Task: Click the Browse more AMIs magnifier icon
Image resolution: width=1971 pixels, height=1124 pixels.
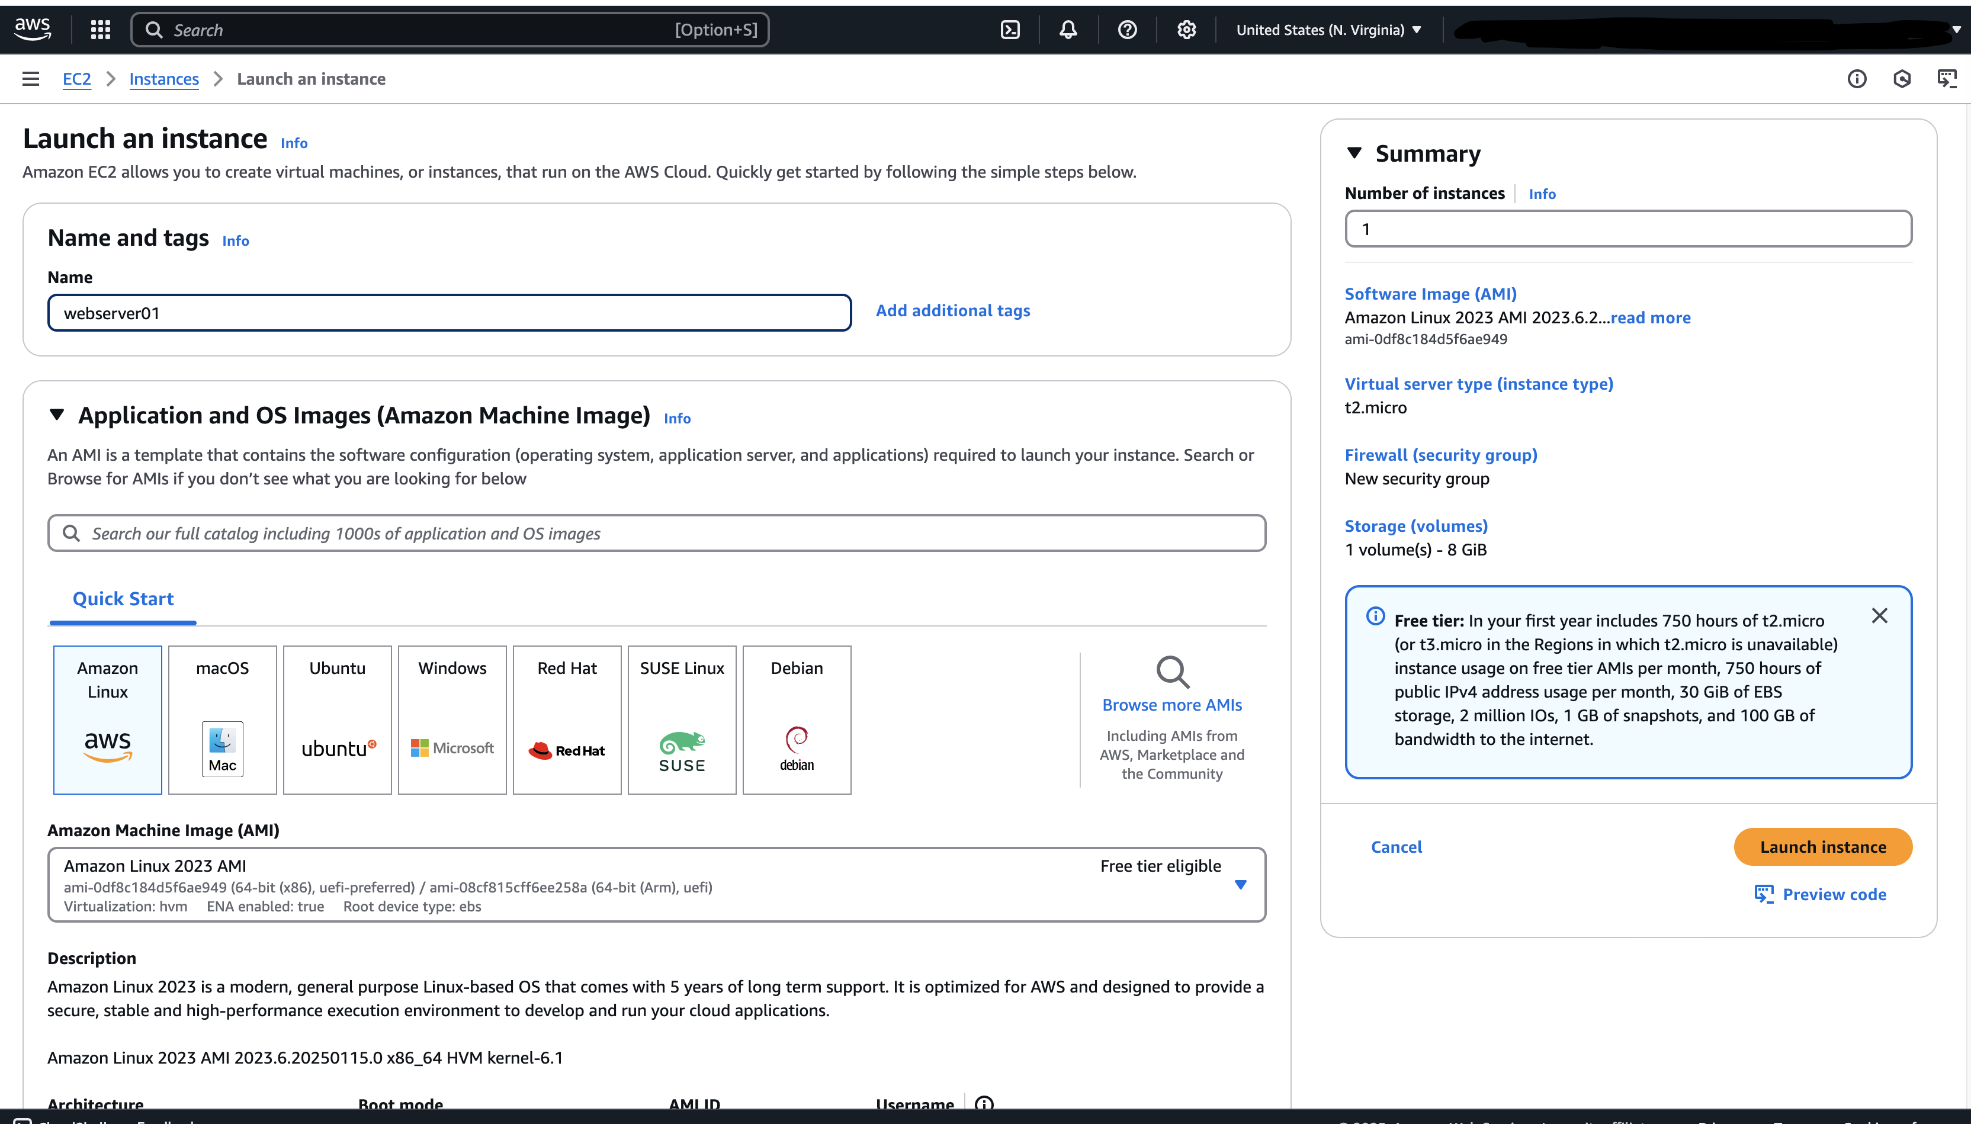Action: [1172, 672]
